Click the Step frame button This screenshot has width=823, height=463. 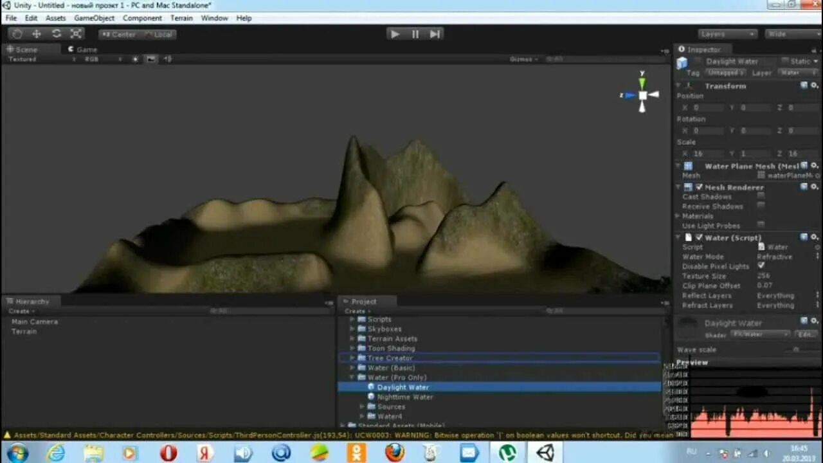point(435,34)
